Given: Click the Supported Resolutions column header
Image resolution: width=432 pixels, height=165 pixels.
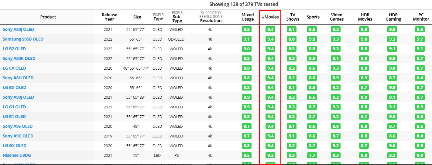Looking at the screenshot, I should pyautogui.click(x=211, y=17).
